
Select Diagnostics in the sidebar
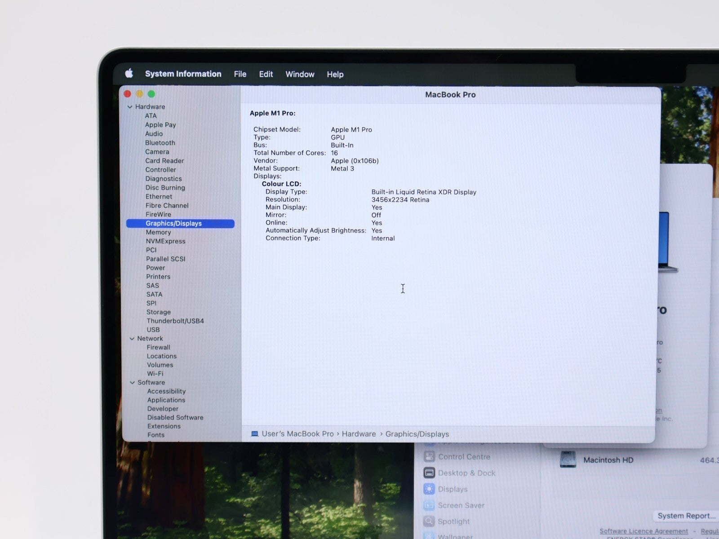[164, 179]
